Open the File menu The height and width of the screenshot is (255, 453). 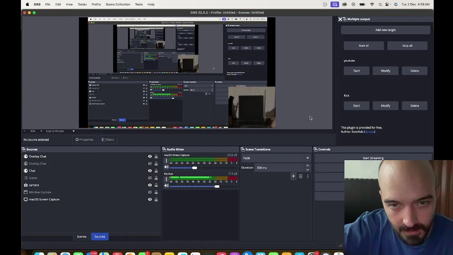48,4
